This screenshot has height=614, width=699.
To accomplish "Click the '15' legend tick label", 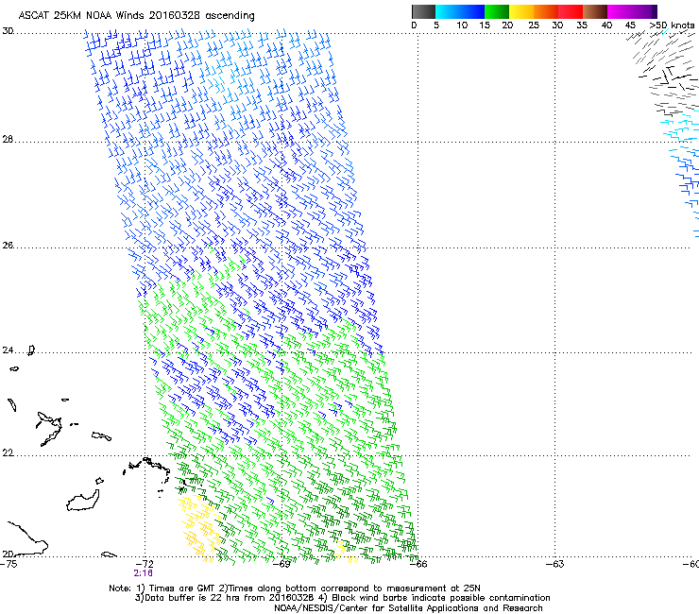I will tap(485, 26).
